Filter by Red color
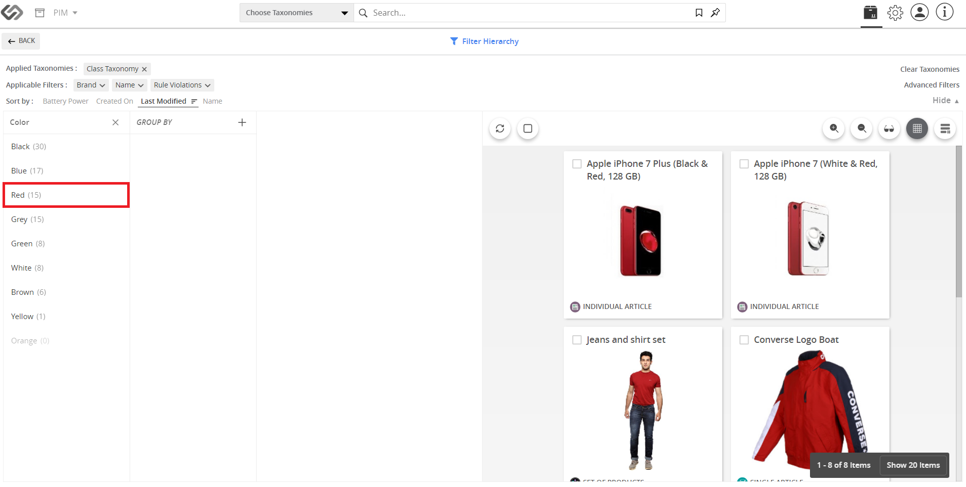966x487 pixels. coord(66,195)
